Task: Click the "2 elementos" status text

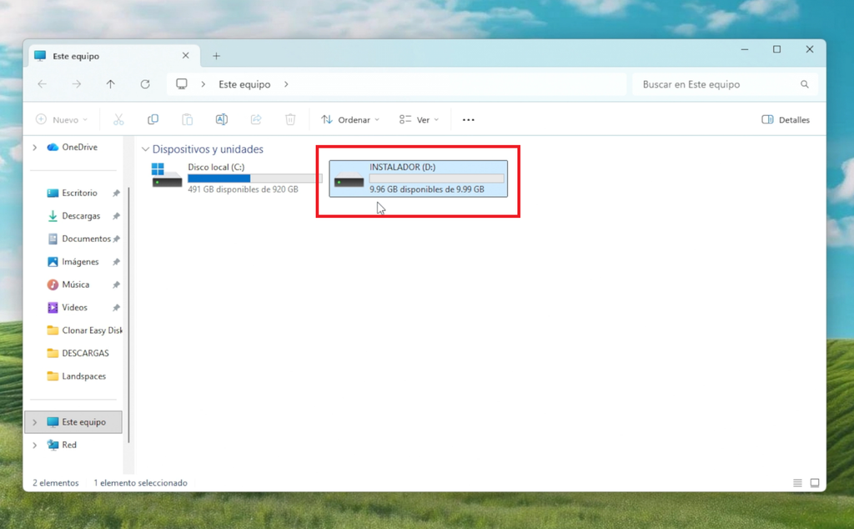Action: pos(56,483)
